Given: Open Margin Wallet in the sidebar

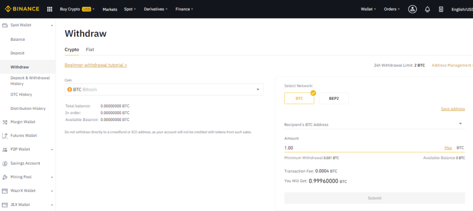Looking at the screenshot, I should 23,122.
